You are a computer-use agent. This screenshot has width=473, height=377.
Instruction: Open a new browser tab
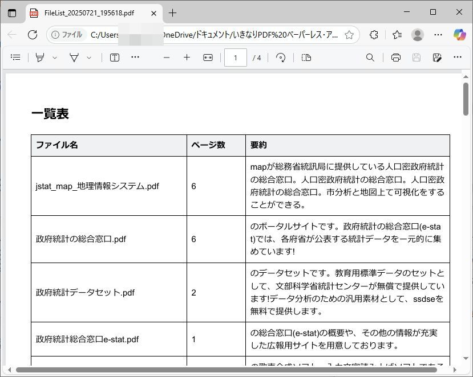click(172, 13)
